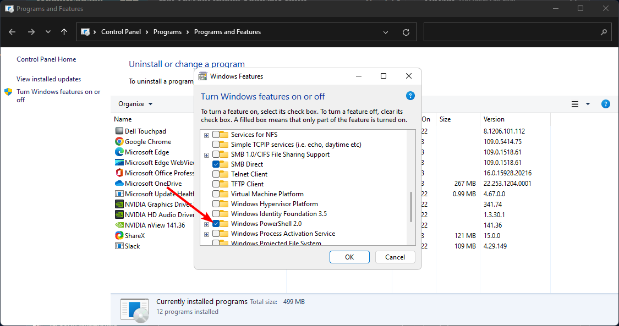
Task: Click the ShareX program icon
Action: (119, 235)
